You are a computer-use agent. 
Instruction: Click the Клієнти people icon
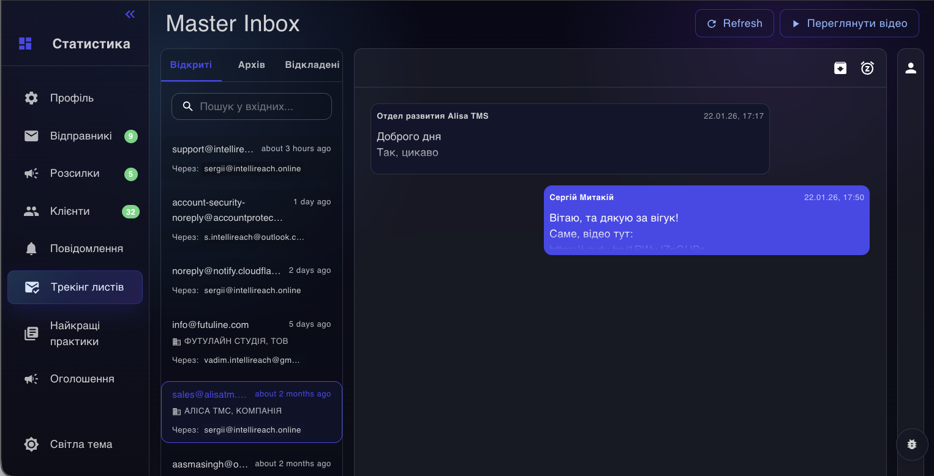(31, 211)
